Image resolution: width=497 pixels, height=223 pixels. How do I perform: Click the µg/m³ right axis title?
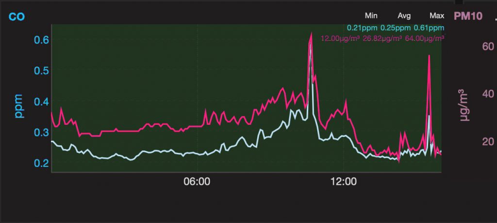point(464,105)
